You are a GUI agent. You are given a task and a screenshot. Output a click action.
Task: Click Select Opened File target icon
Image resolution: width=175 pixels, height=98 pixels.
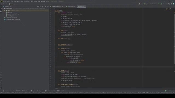tap(38, 7)
